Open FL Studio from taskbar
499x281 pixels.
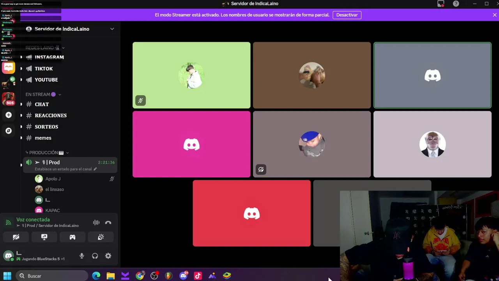169,276
